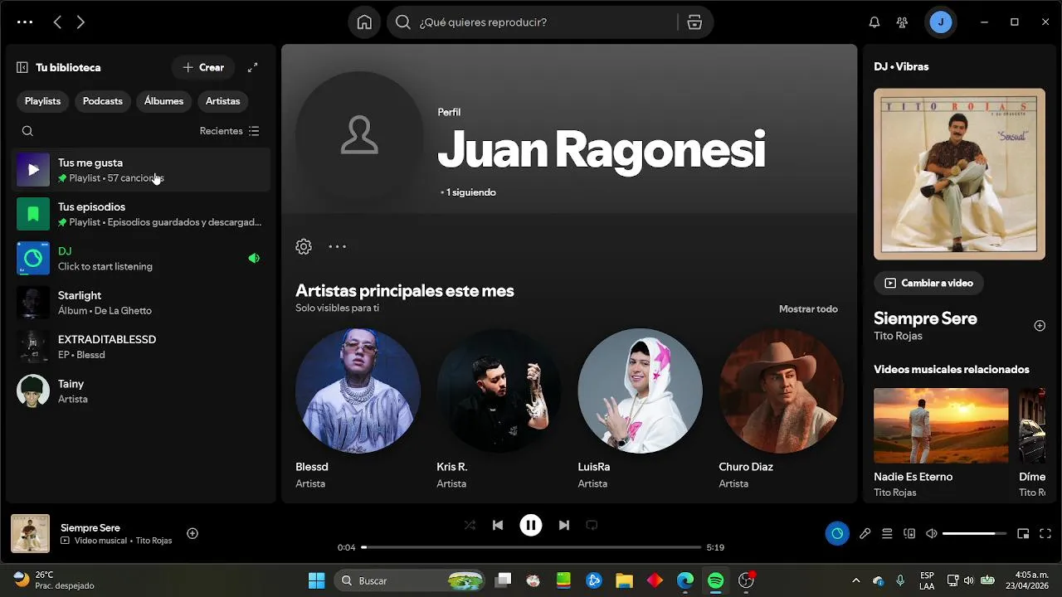Click now-playing cover in player bar
The image size is (1062, 597).
(30, 534)
